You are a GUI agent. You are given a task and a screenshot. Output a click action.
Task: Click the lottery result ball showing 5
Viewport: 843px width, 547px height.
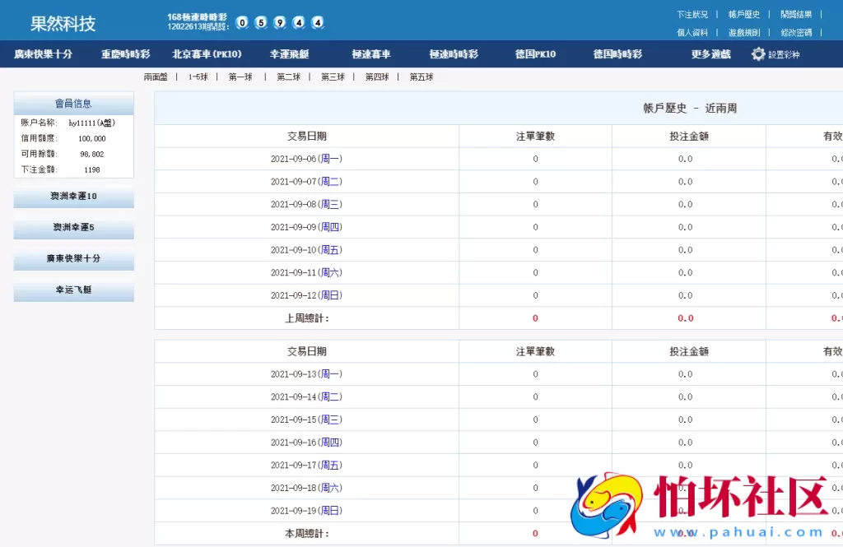(x=260, y=23)
